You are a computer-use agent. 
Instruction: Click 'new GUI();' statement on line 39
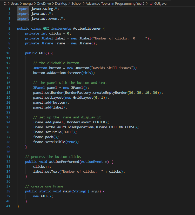[x=43, y=196]
